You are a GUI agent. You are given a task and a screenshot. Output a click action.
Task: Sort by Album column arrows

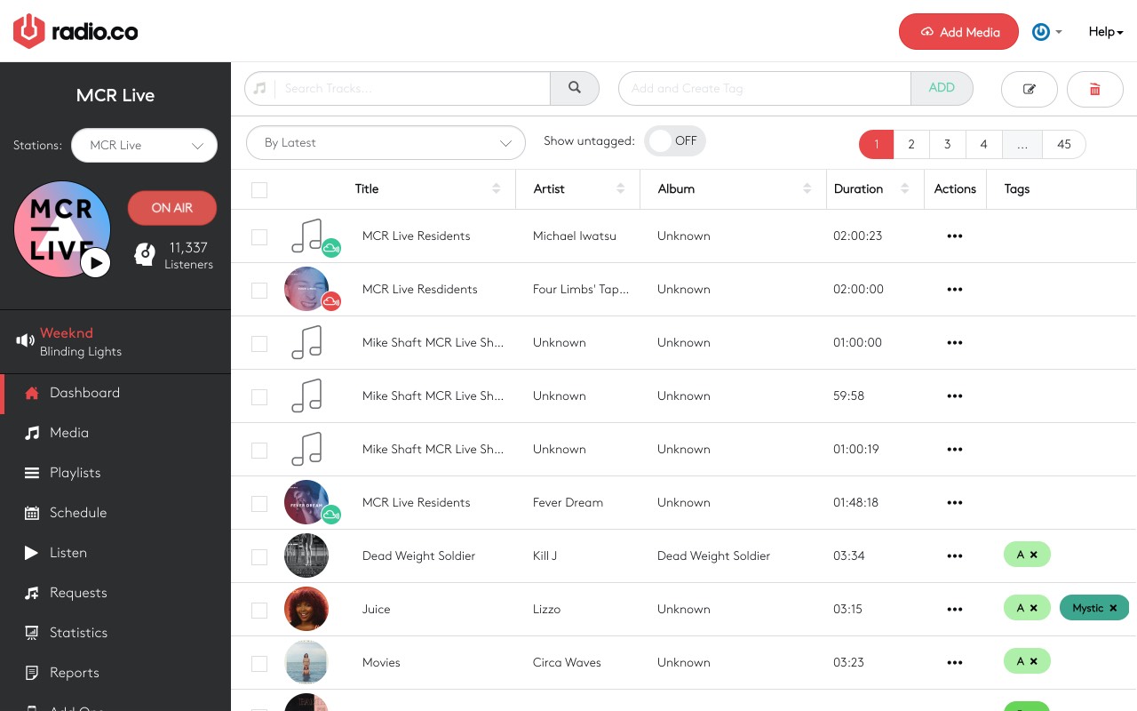807,188
